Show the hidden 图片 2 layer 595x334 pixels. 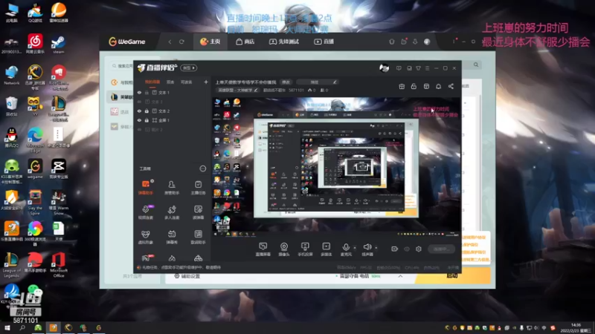[139, 129]
